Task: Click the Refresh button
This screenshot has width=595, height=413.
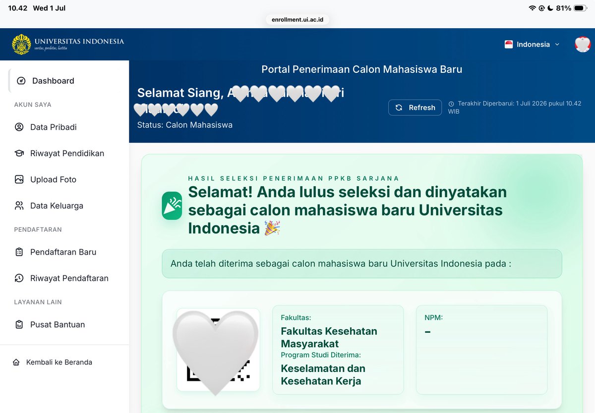Action: (415, 107)
